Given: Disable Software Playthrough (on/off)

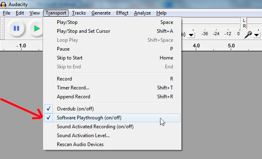Looking at the screenshot, I should (x=112, y=118).
